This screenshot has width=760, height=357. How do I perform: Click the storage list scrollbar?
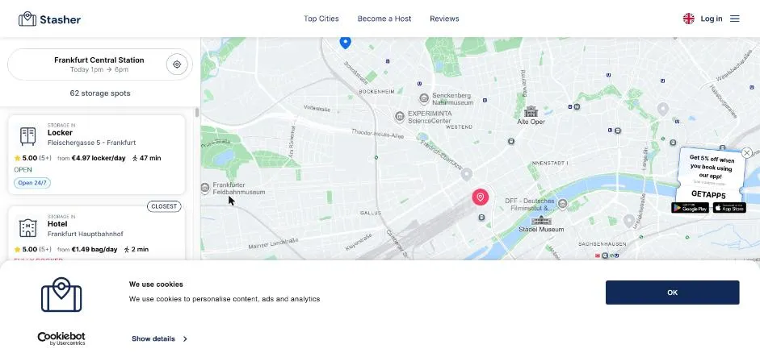point(197,112)
